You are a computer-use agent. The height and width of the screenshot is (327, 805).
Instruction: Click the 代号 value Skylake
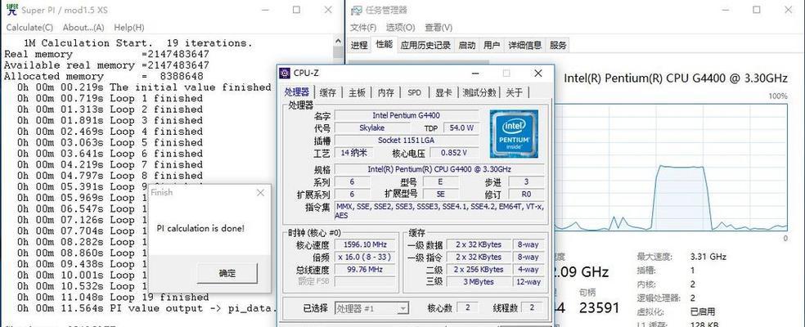point(372,128)
